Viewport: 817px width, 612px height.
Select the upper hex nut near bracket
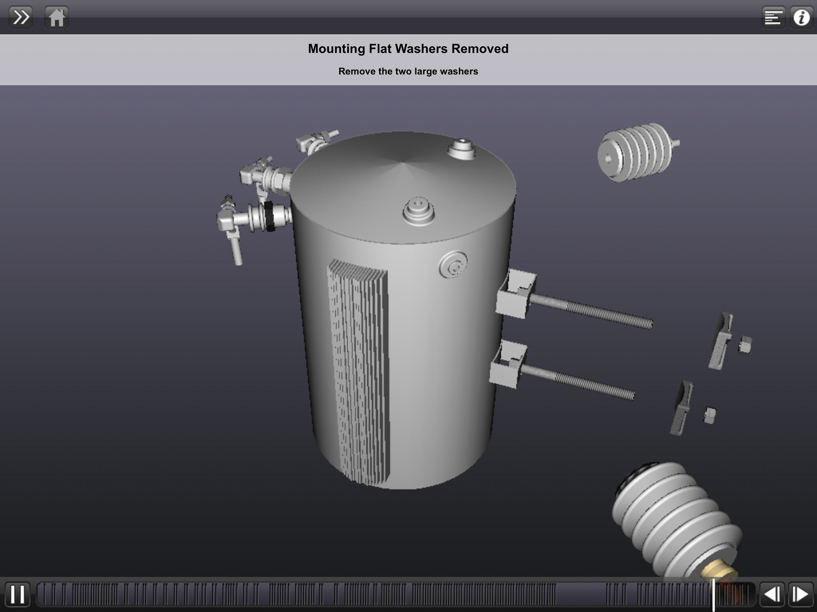[745, 344]
